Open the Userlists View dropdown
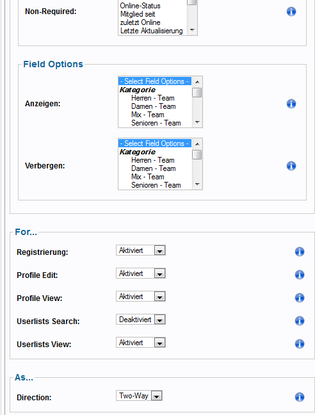The width and height of the screenshot is (315, 415). tap(141, 343)
